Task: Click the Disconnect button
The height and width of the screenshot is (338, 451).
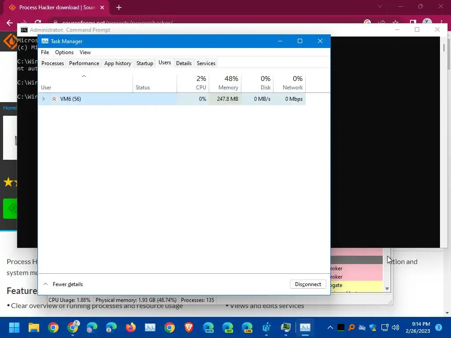Action: coord(308,284)
